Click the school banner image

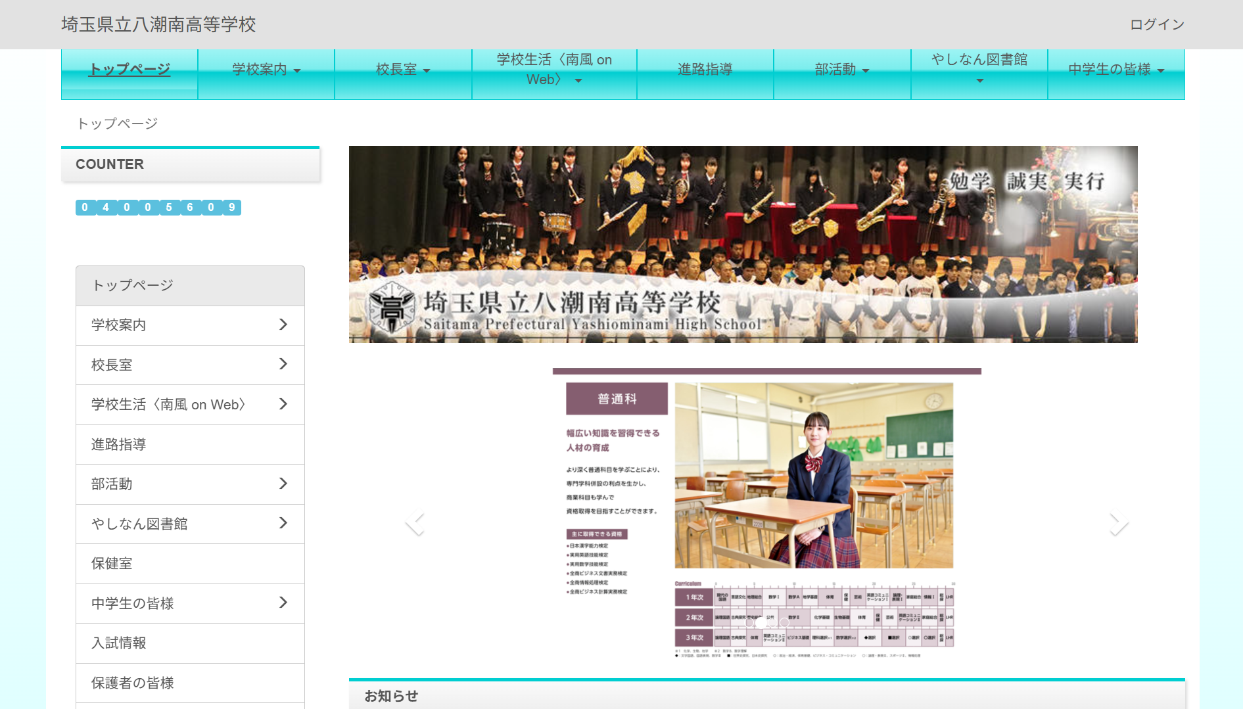(x=743, y=244)
